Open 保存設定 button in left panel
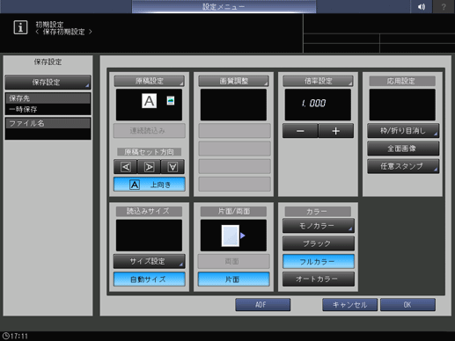The height and width of the screenshot is (341, 455). [48, 83]
